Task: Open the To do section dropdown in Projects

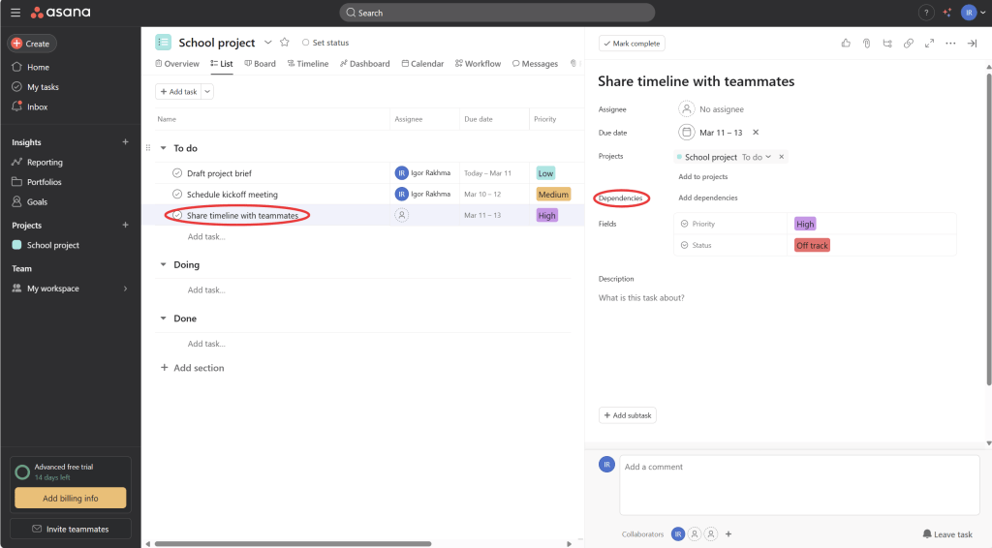Action: click(757, 157)
